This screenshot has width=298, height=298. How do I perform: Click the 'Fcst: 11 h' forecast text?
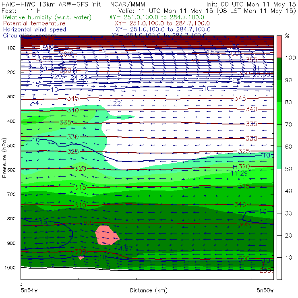pyautogui.click(x=21, y=10)
